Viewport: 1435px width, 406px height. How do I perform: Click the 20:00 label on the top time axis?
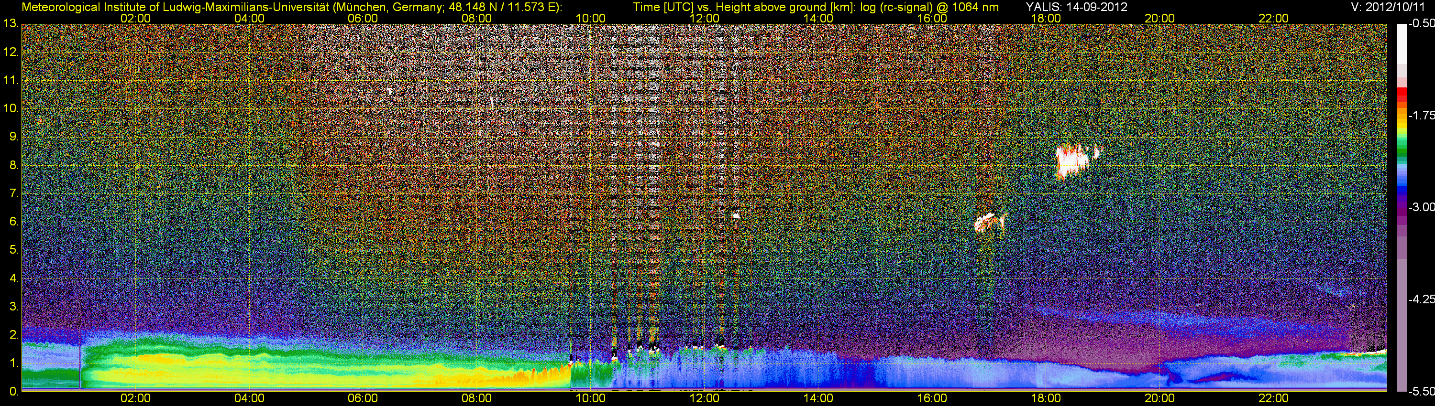[1160, 18]
